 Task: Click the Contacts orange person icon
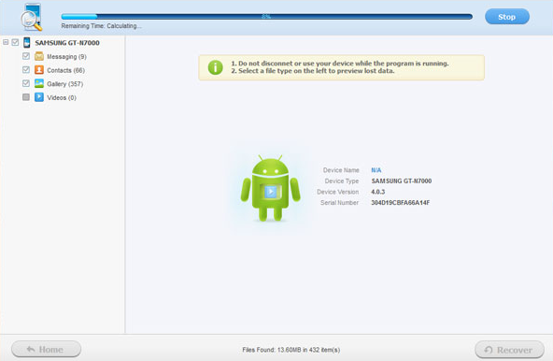click(39, 70)
